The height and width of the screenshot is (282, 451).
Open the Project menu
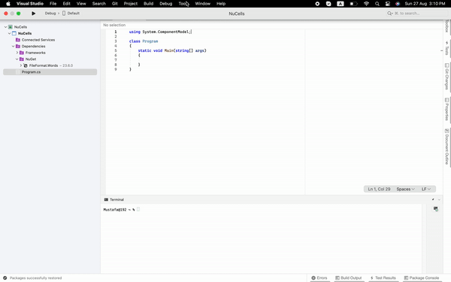point(131,4)
